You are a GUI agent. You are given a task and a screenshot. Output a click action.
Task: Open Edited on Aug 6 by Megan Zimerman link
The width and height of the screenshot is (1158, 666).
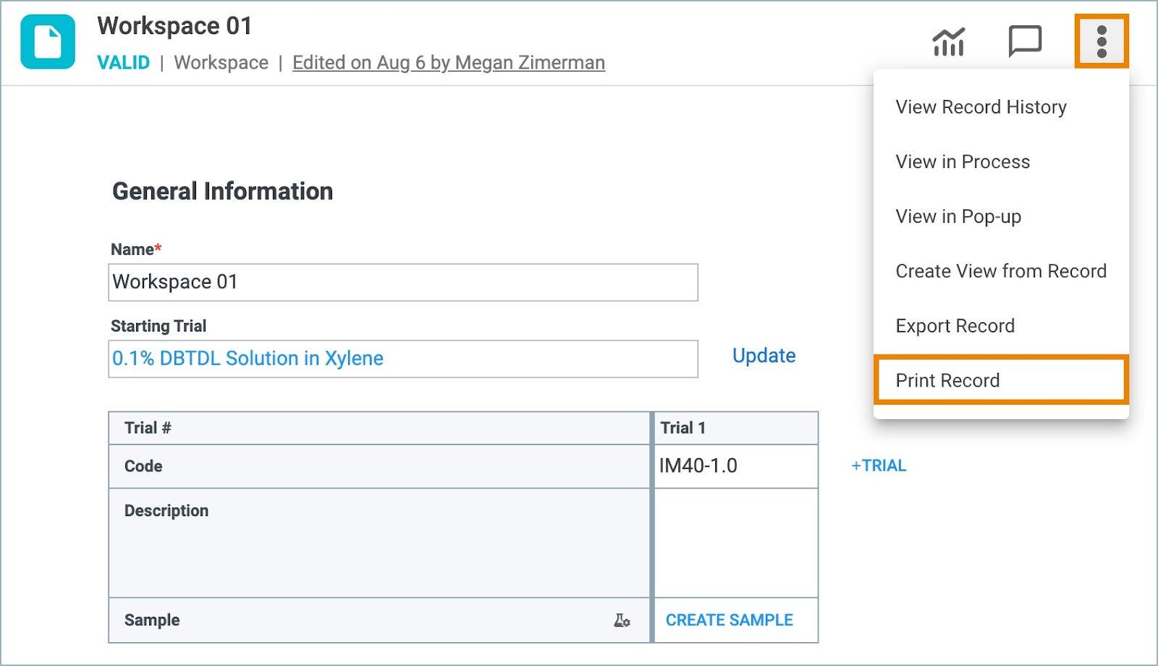449,63
